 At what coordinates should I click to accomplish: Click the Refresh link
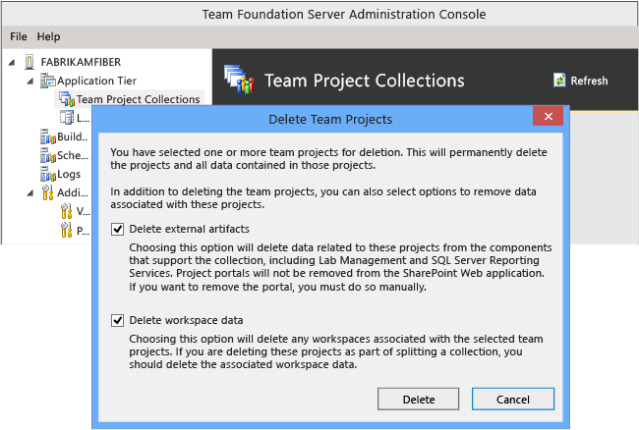click(589, 81)
